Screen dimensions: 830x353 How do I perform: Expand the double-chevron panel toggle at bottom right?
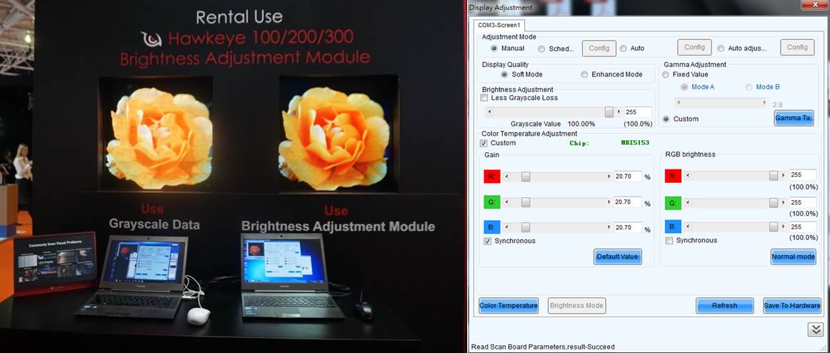click(x=815, y=329)
